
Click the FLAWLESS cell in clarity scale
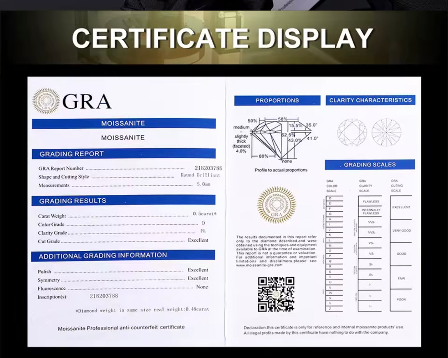coord(371,201)
